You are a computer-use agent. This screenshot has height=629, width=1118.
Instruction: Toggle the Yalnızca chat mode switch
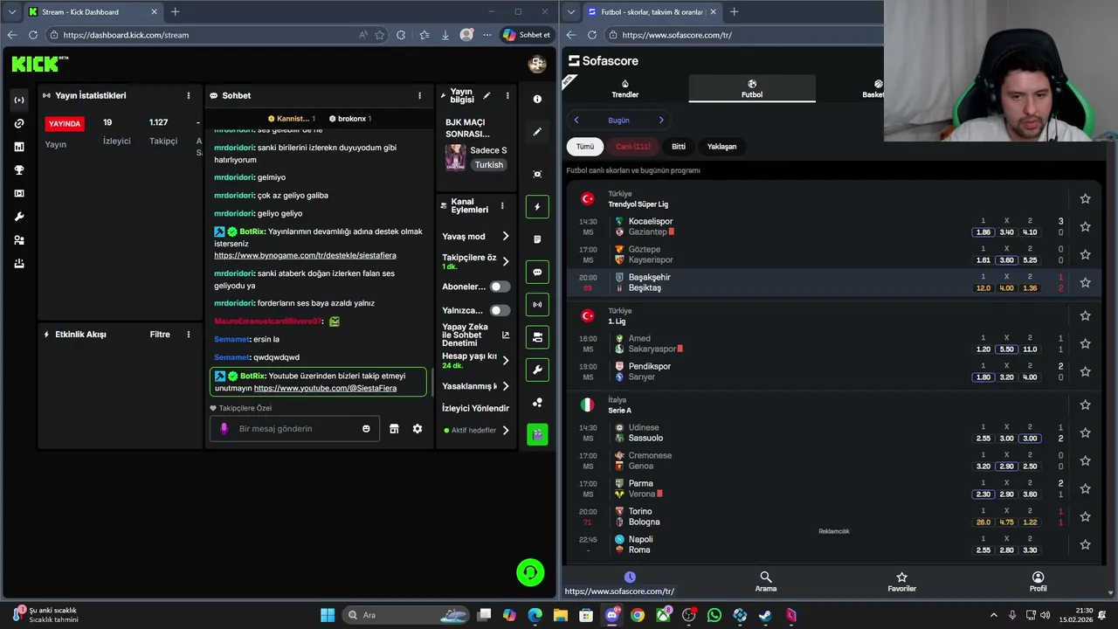(500, 310)
